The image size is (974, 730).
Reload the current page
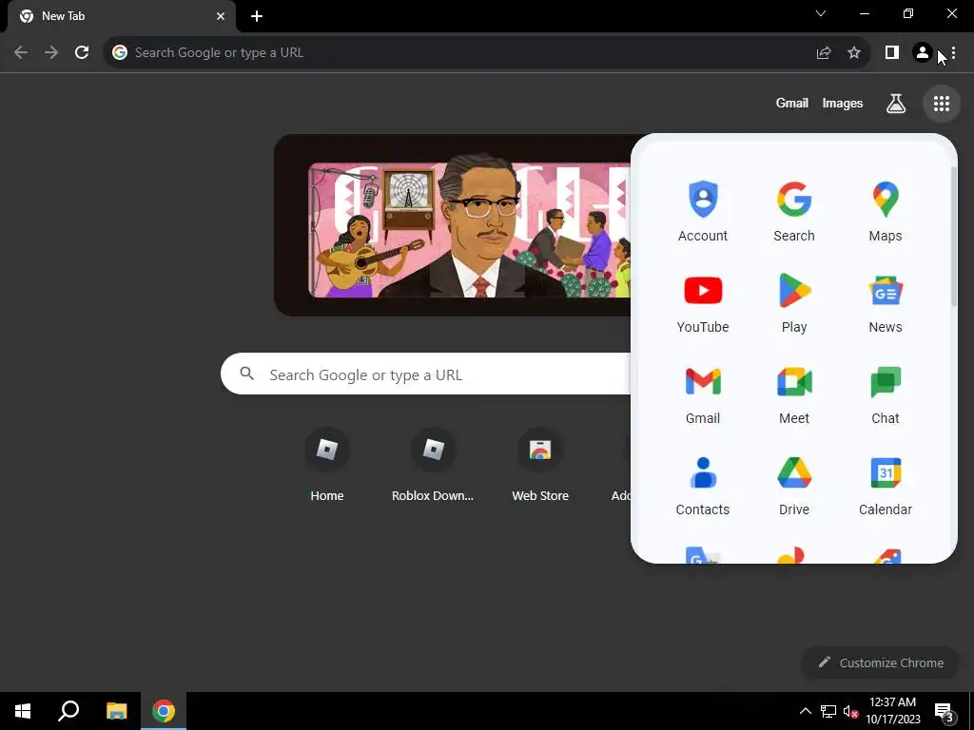click(x=82, y=53)
